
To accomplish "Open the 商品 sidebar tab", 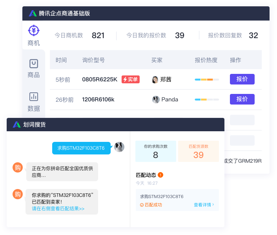I will pos(34,69).
